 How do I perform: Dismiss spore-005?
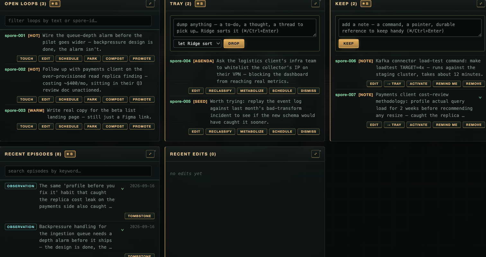click(309, 131)
